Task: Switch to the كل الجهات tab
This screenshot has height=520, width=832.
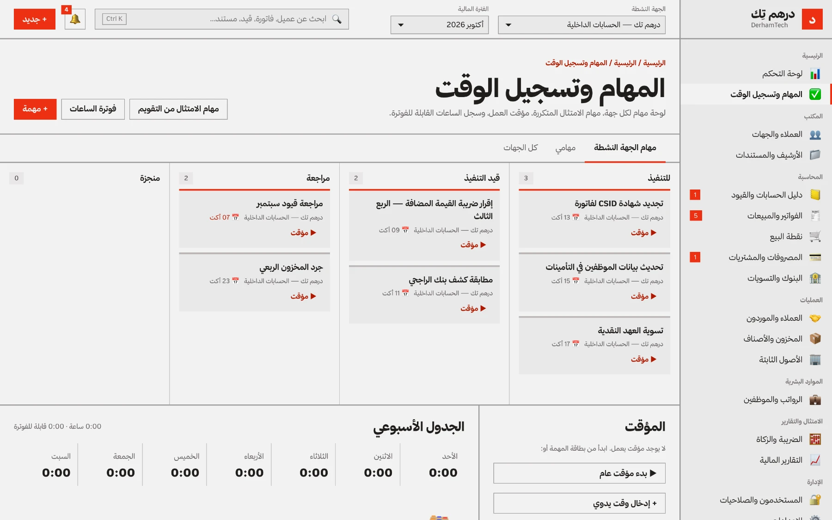Action: click(x=520, y=147)
